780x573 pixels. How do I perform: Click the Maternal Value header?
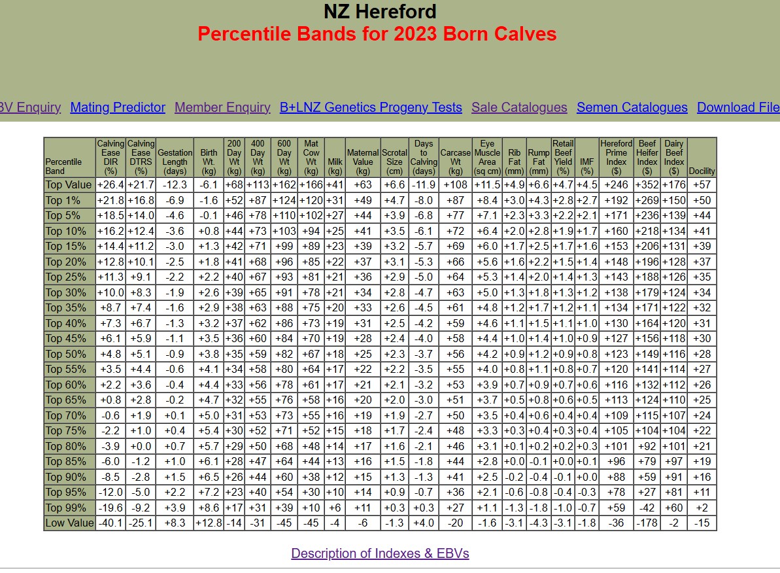point(363,158)
